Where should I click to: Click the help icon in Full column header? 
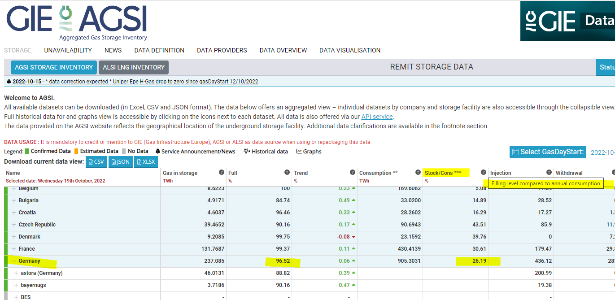pyautogui.click(x=287, y=172)
